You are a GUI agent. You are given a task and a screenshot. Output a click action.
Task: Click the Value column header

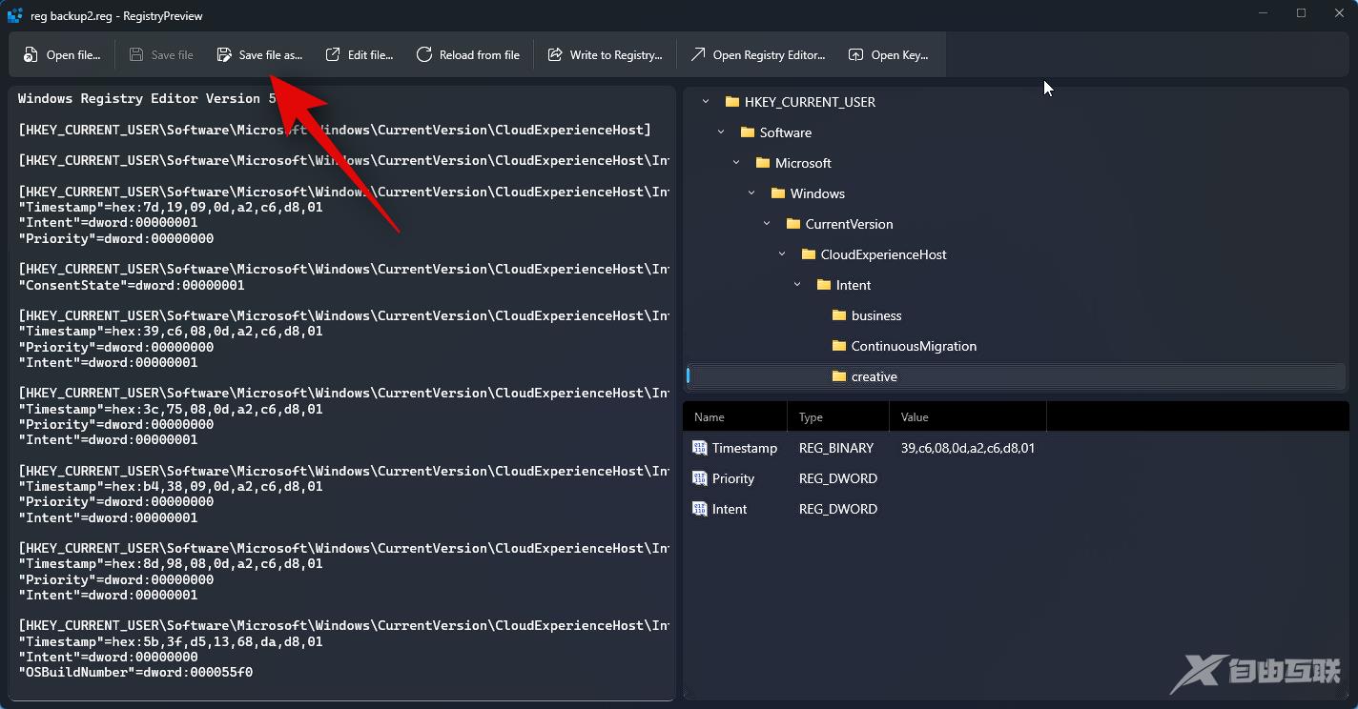coord(915,417)
